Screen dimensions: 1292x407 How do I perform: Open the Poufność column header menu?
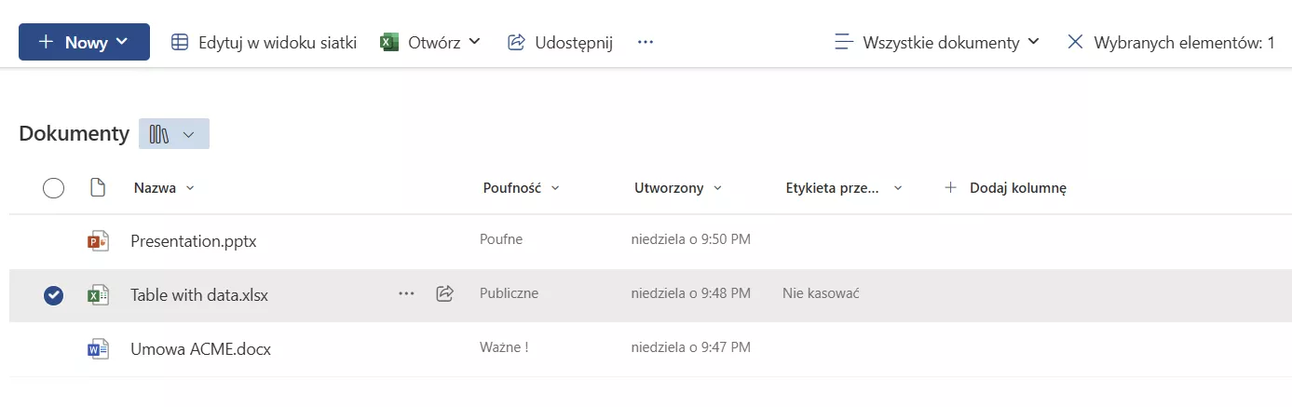click(521, 188)
